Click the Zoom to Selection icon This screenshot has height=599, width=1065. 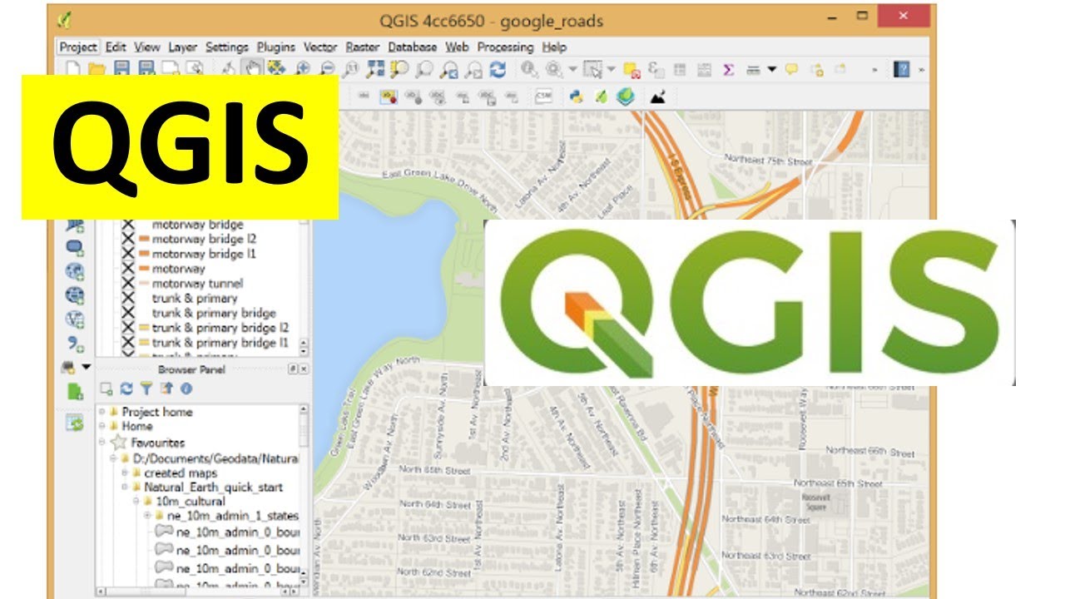tap(399, 69)
